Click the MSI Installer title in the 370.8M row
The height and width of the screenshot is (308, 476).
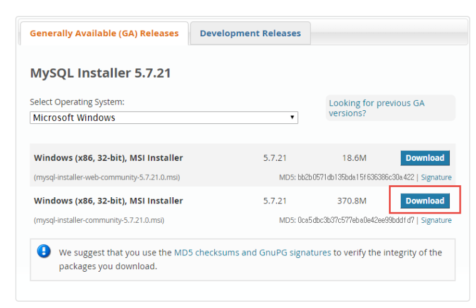[x=108, y=201]
